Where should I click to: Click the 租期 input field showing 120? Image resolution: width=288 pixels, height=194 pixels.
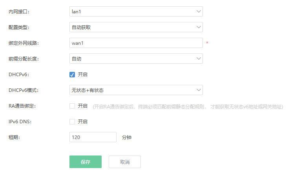[x=93, y=137]
